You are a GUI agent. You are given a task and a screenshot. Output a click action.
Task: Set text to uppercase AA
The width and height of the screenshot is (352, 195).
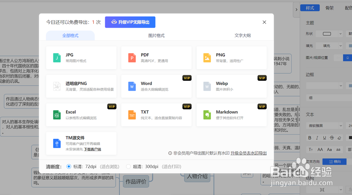pos(320,149)
